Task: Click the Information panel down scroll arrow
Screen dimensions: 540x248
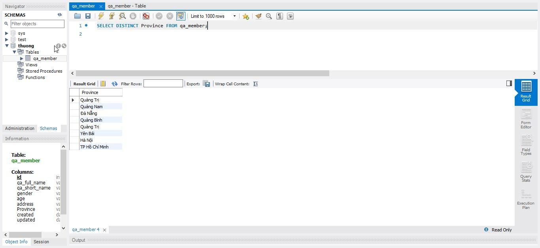Action: point(63,228)
